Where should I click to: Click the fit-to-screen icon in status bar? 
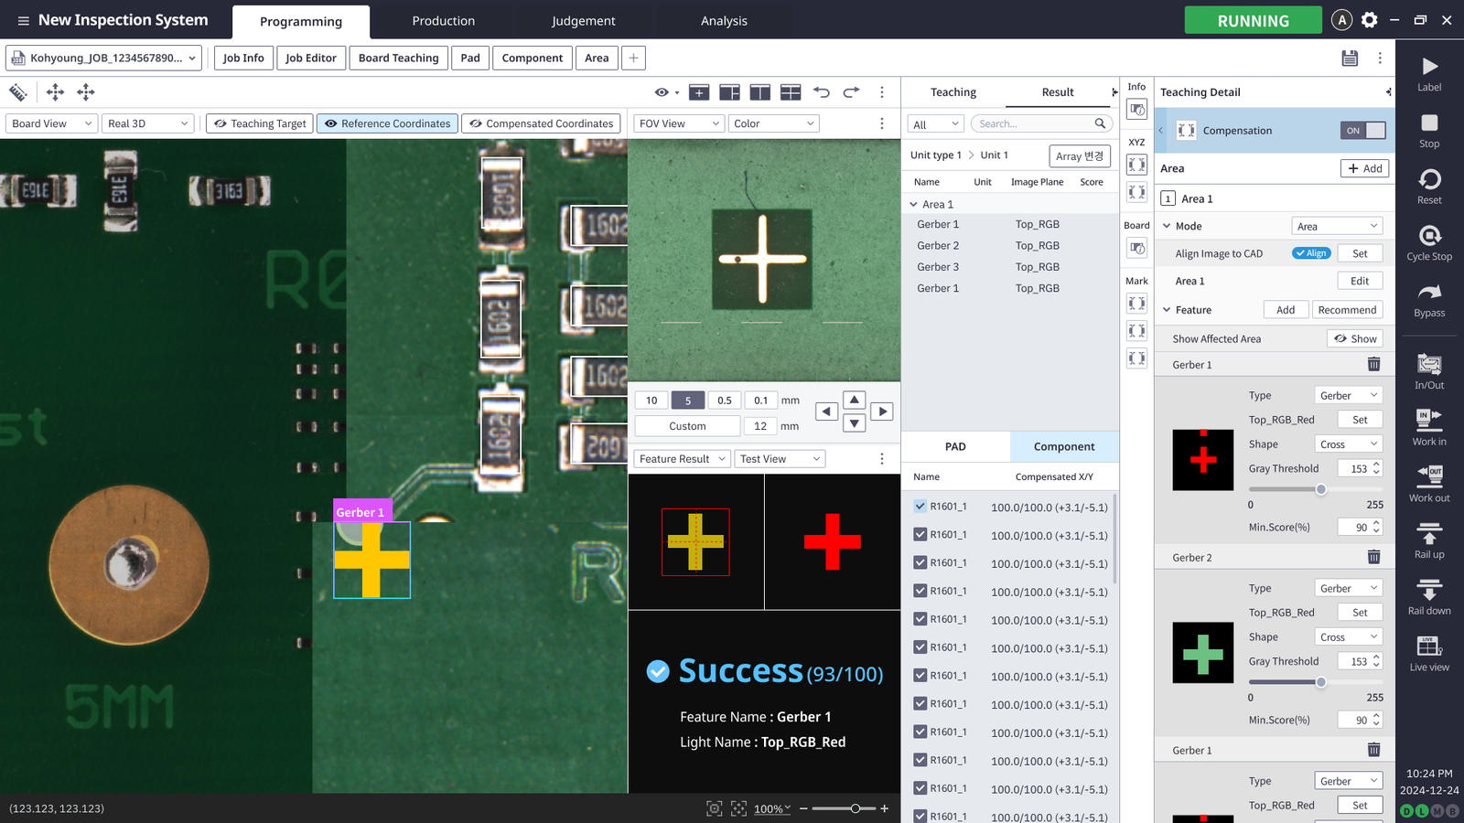(x=714, y=808)
